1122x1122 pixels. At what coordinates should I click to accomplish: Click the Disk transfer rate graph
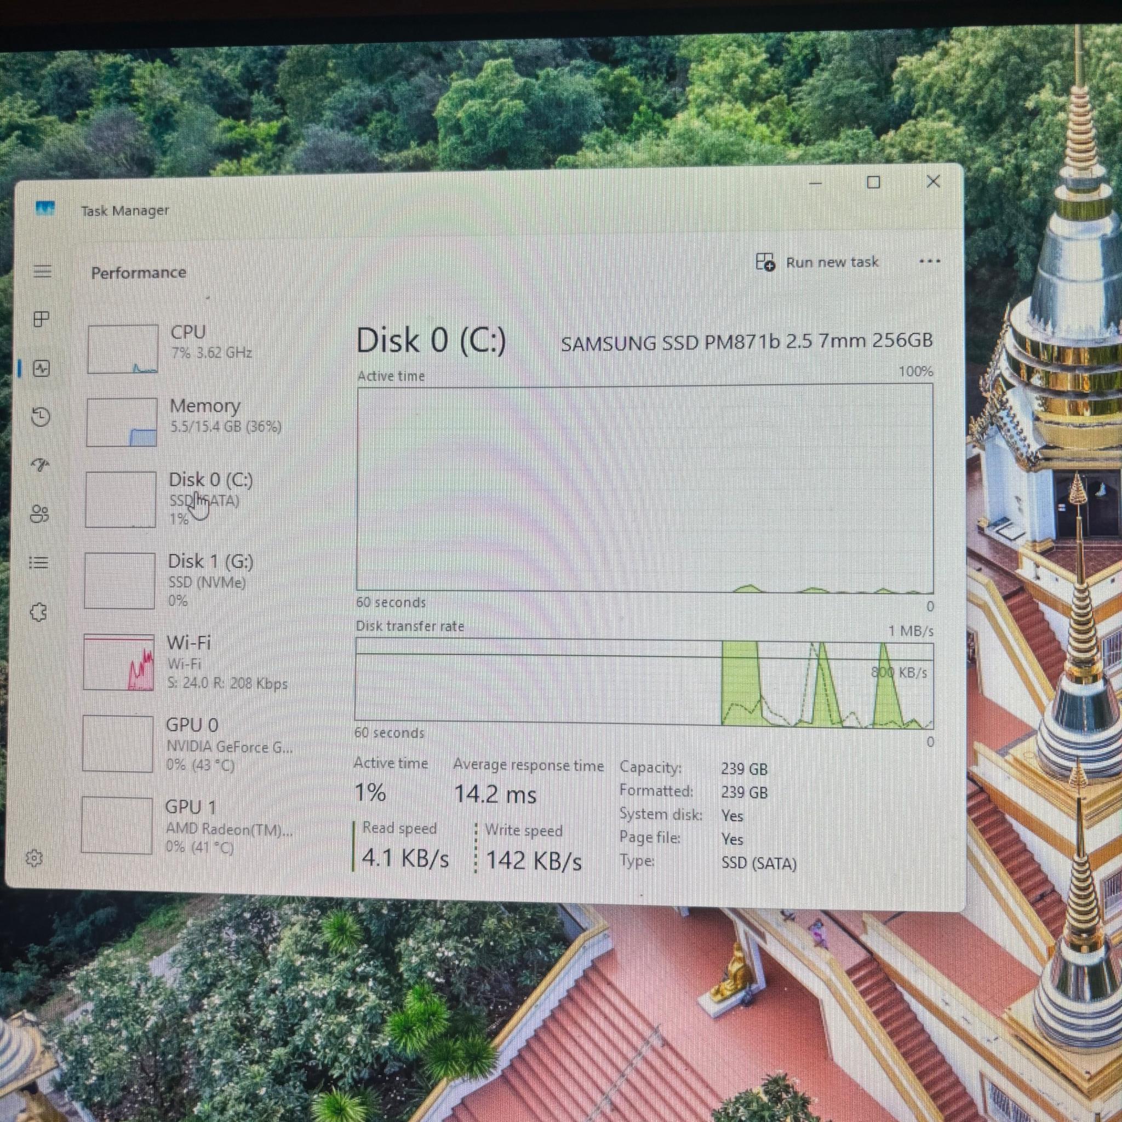click(644, 684)
